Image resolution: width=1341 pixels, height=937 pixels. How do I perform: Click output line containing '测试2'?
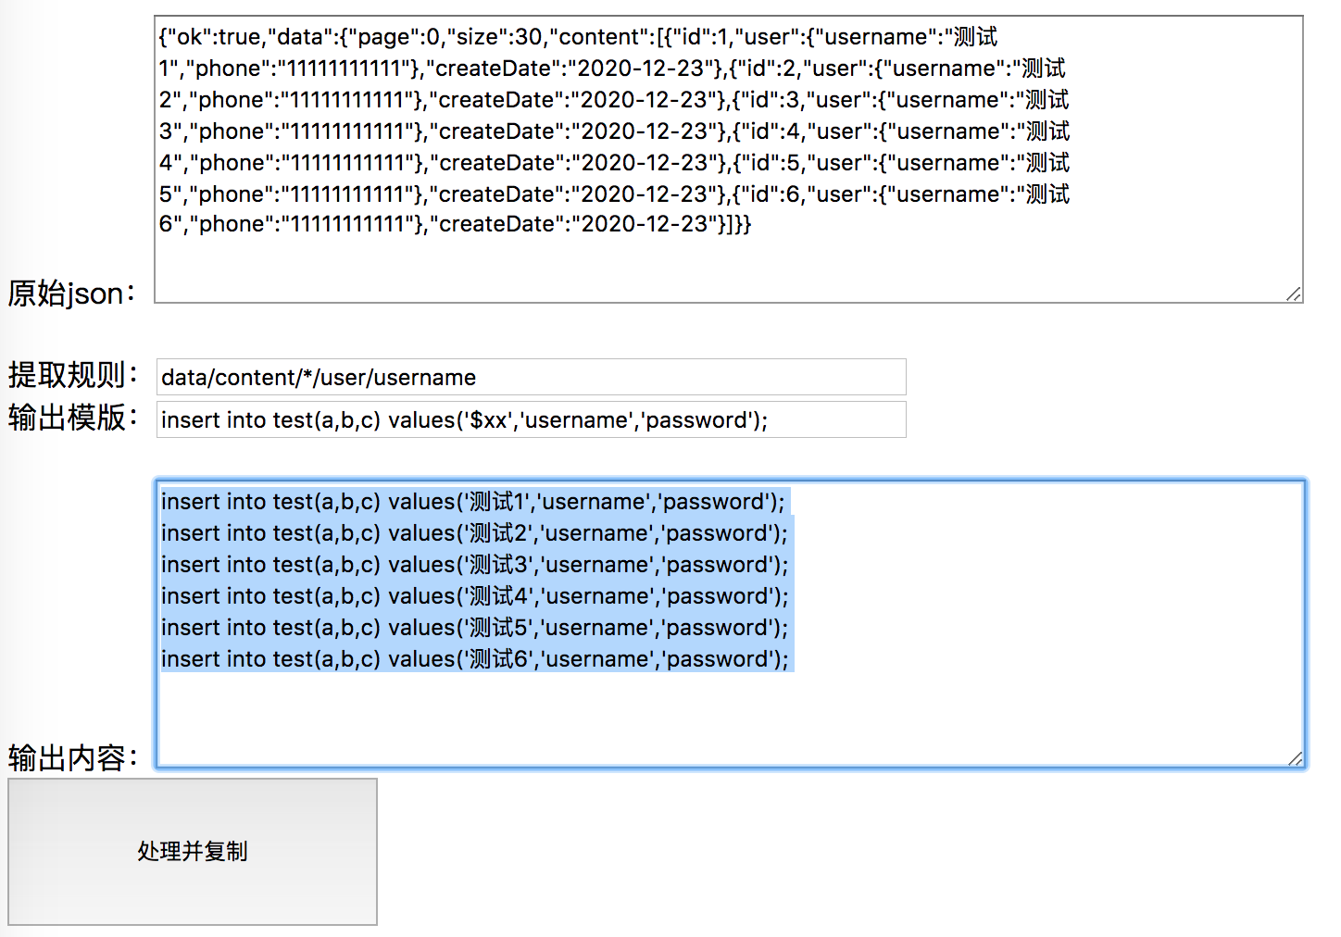coord(475,533)
